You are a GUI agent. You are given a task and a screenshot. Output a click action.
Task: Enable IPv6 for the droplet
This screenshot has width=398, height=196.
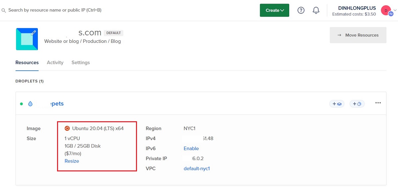[191, 148]
